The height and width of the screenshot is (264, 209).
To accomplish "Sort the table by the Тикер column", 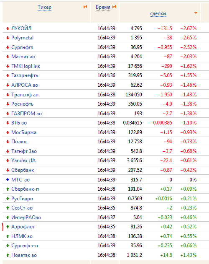I will (45, 7).
